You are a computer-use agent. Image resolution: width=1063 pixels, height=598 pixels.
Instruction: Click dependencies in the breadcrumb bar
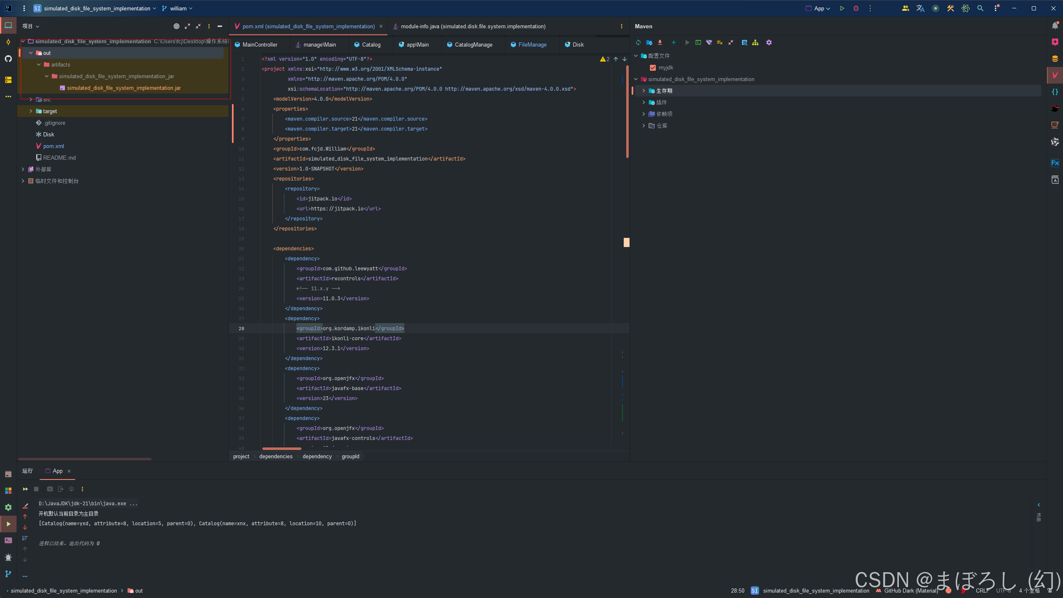point(276,456)
